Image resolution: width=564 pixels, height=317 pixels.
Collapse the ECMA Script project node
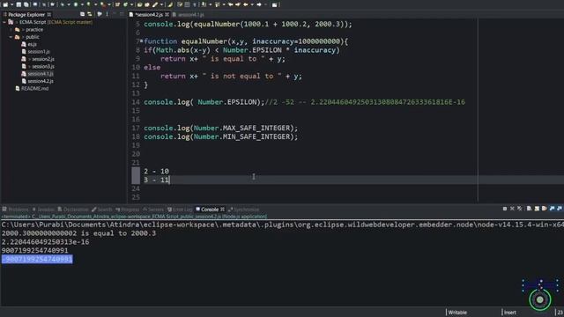pyautogui.click(x=4, y=22)
